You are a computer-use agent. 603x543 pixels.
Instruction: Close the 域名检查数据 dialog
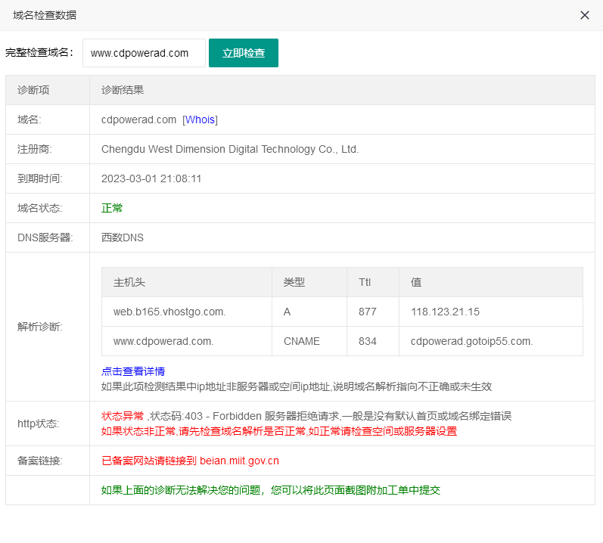click(584, 15)
